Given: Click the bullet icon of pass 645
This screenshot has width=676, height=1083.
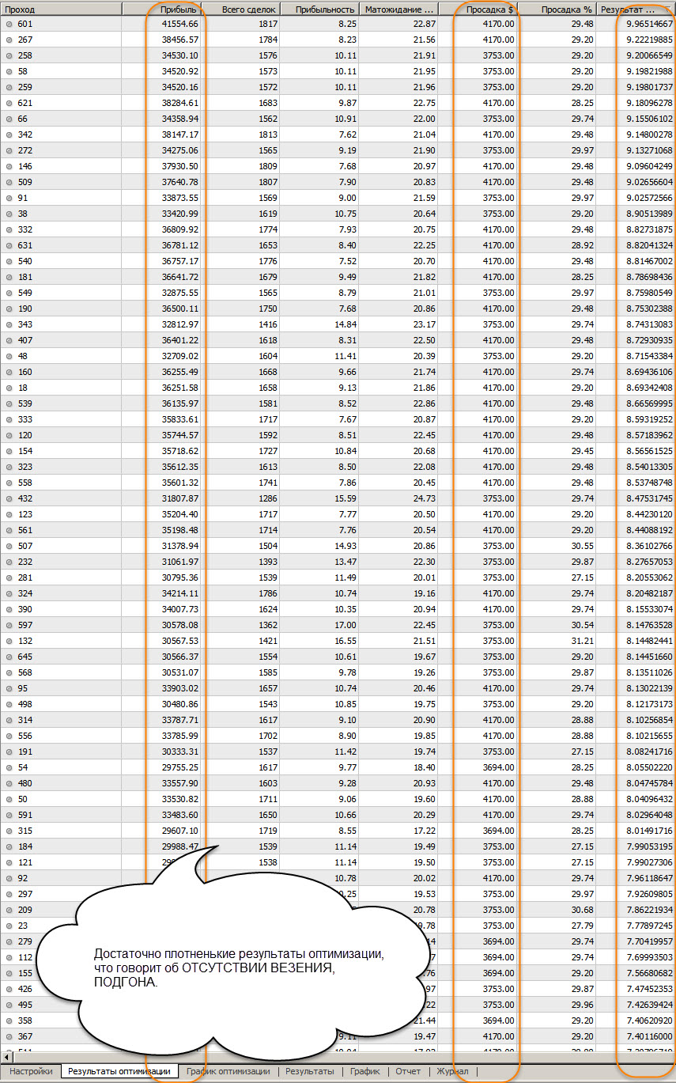Looking at the screenshot, I should [x=9, y=657].
